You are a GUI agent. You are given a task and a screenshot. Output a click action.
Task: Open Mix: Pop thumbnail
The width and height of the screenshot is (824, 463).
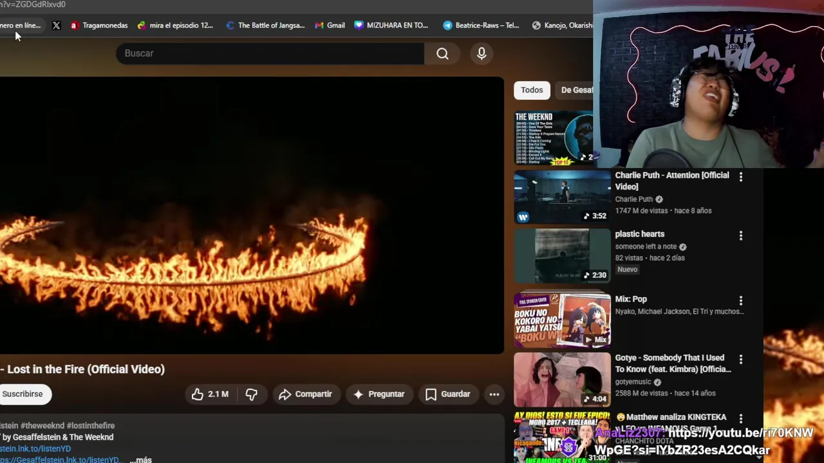click(562, 320)
